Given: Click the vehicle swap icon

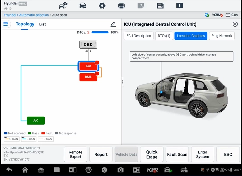Looking at the screenshot, I should pos(83,6).
